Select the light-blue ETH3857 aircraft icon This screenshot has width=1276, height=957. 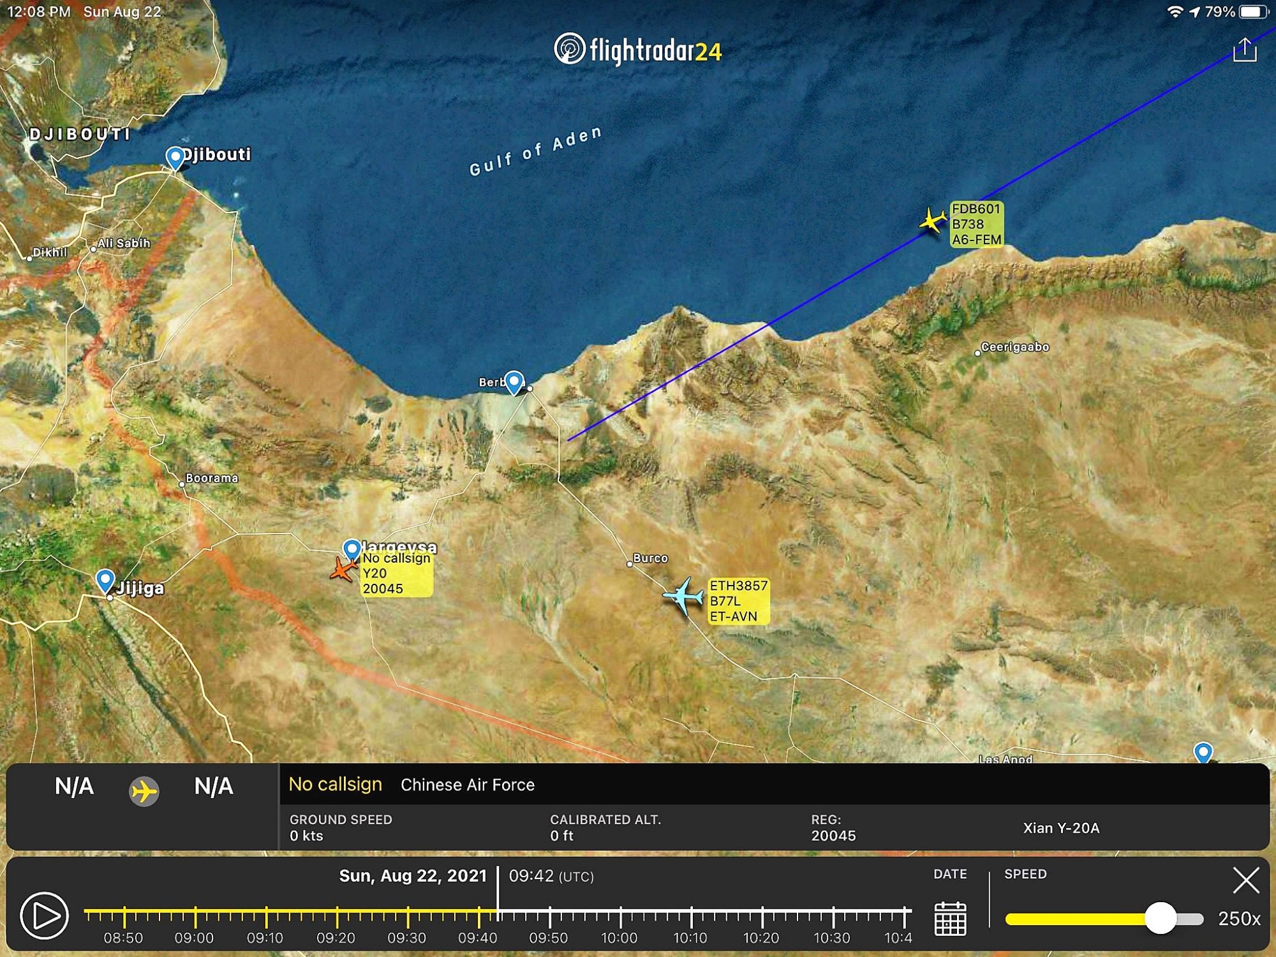[x=683, y=596]
